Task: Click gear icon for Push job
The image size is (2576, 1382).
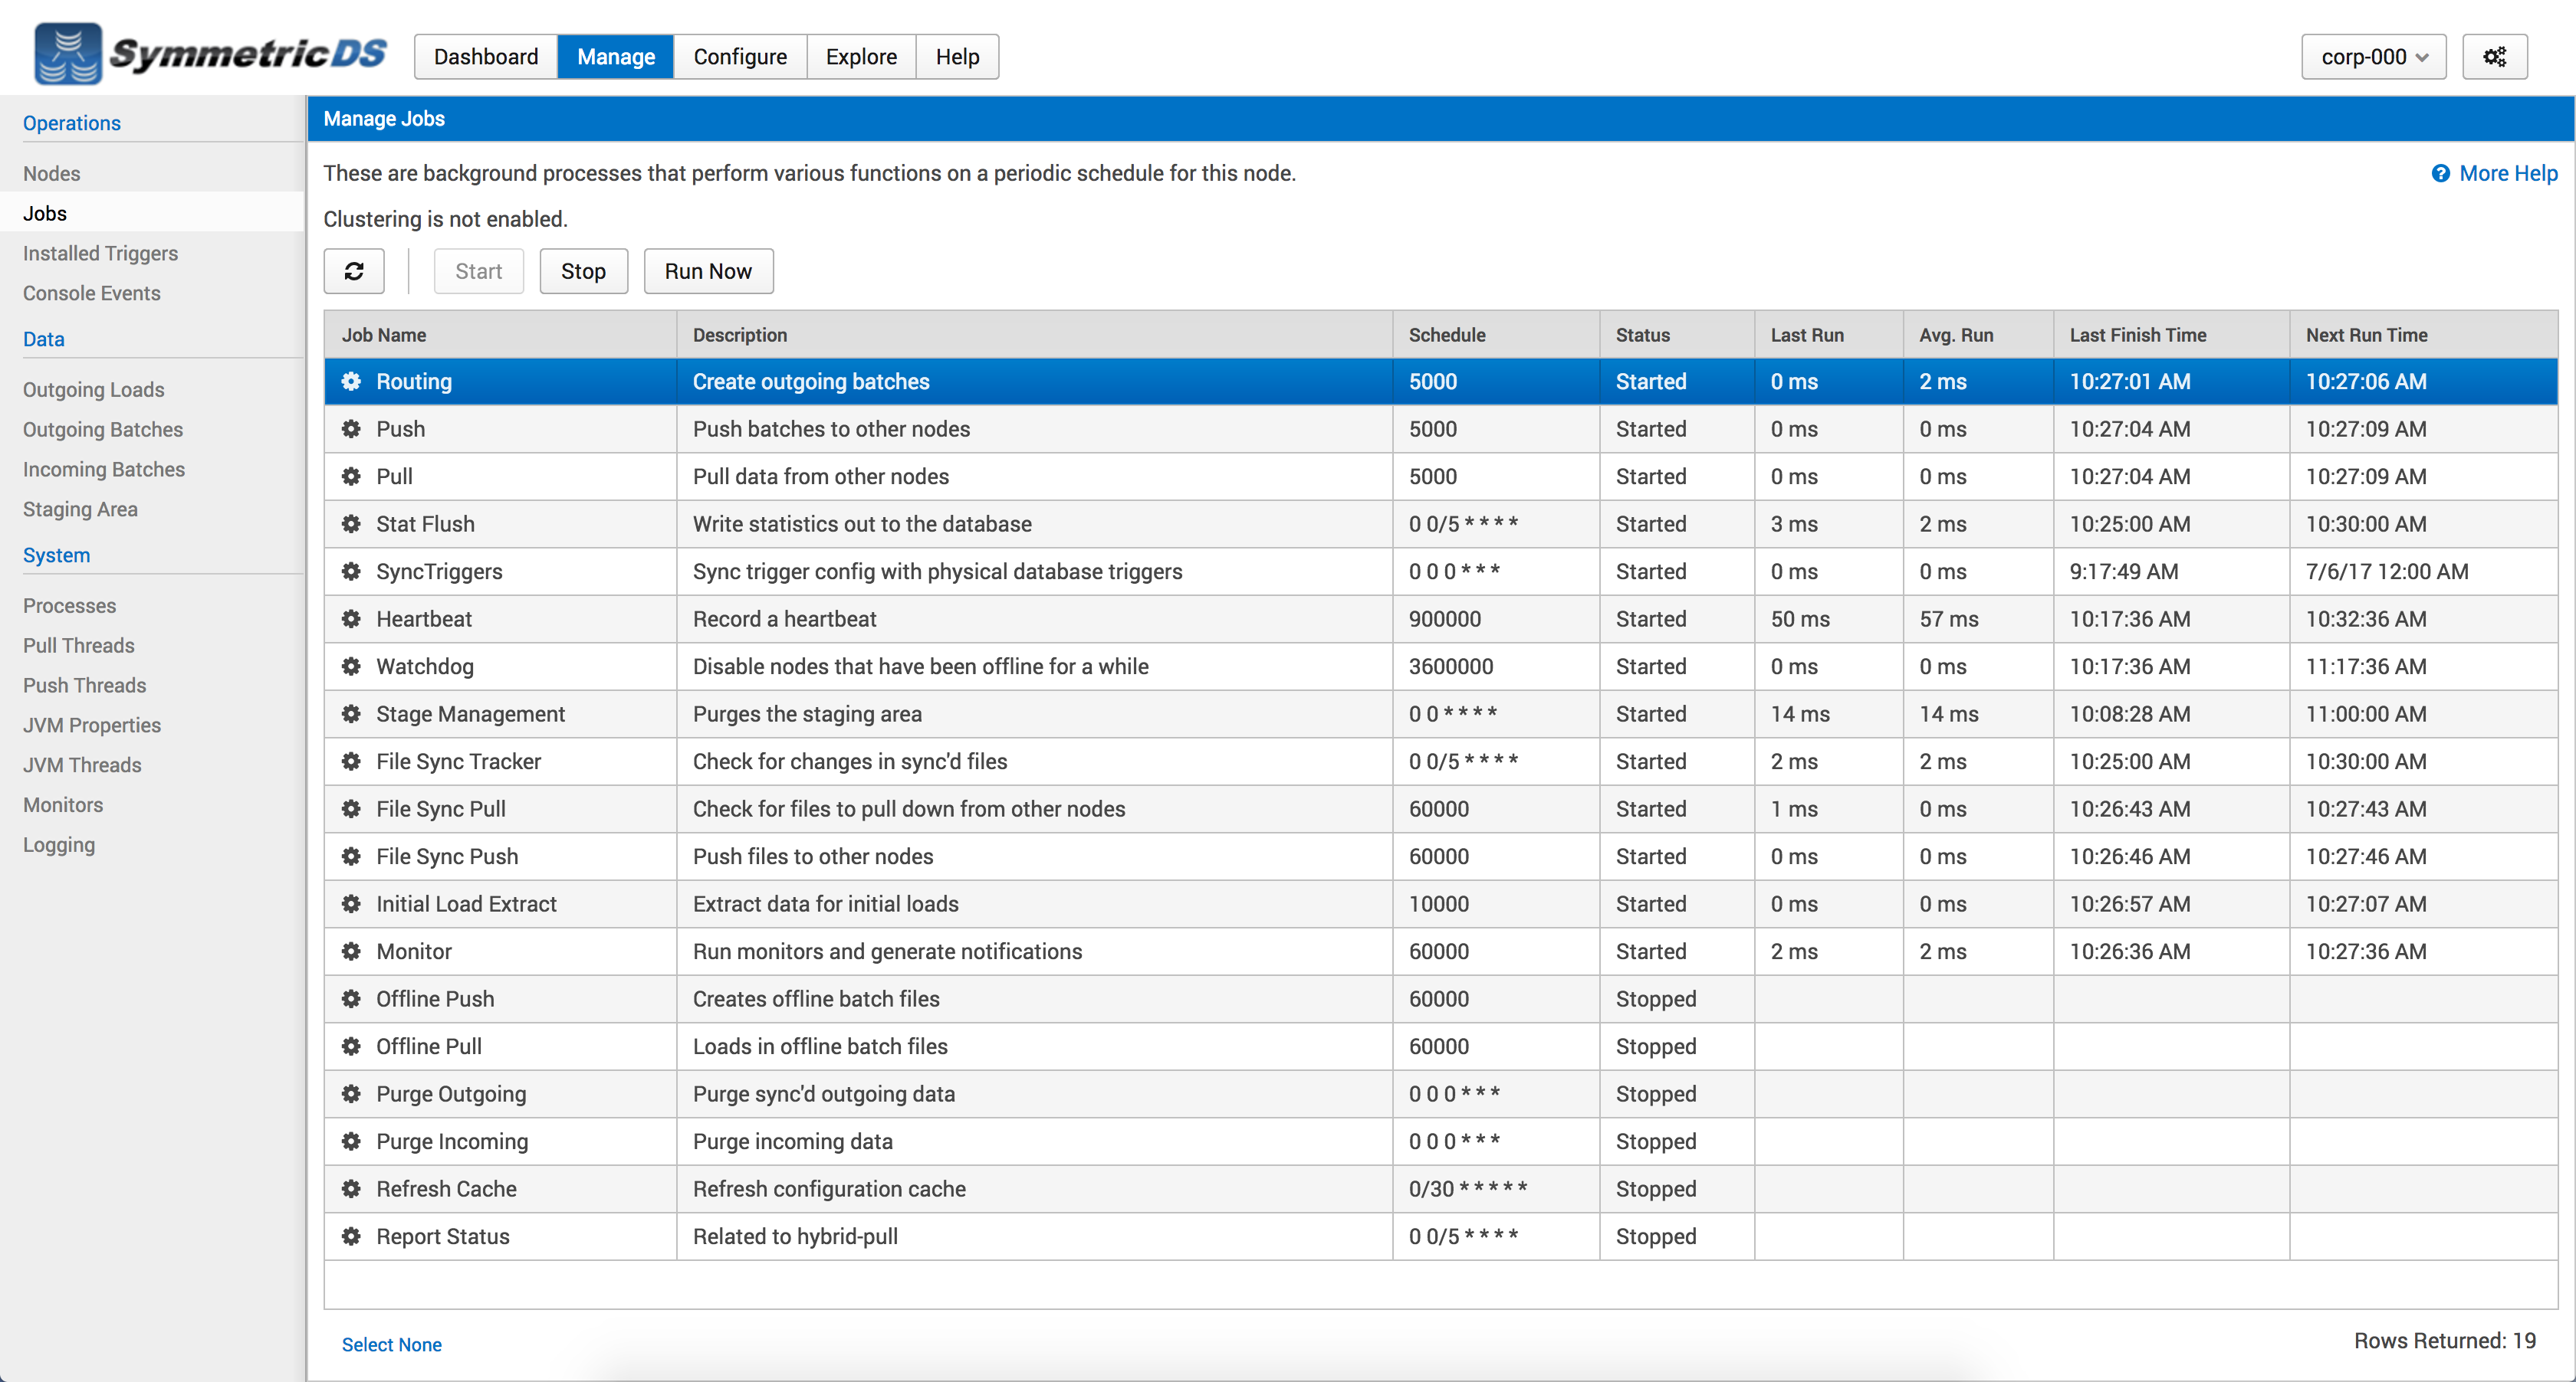Action: 351,429
